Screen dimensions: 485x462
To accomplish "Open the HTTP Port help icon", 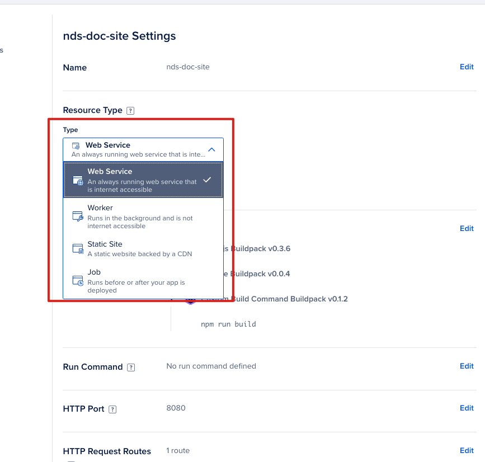I will tap(112, 409).
